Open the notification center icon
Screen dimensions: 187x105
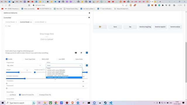coord(183,103)
